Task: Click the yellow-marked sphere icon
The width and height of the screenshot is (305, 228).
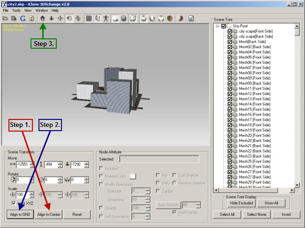Action: coord(161,18)
